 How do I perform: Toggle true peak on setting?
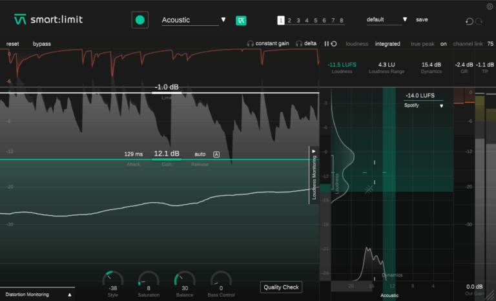[x=443, y=44]
